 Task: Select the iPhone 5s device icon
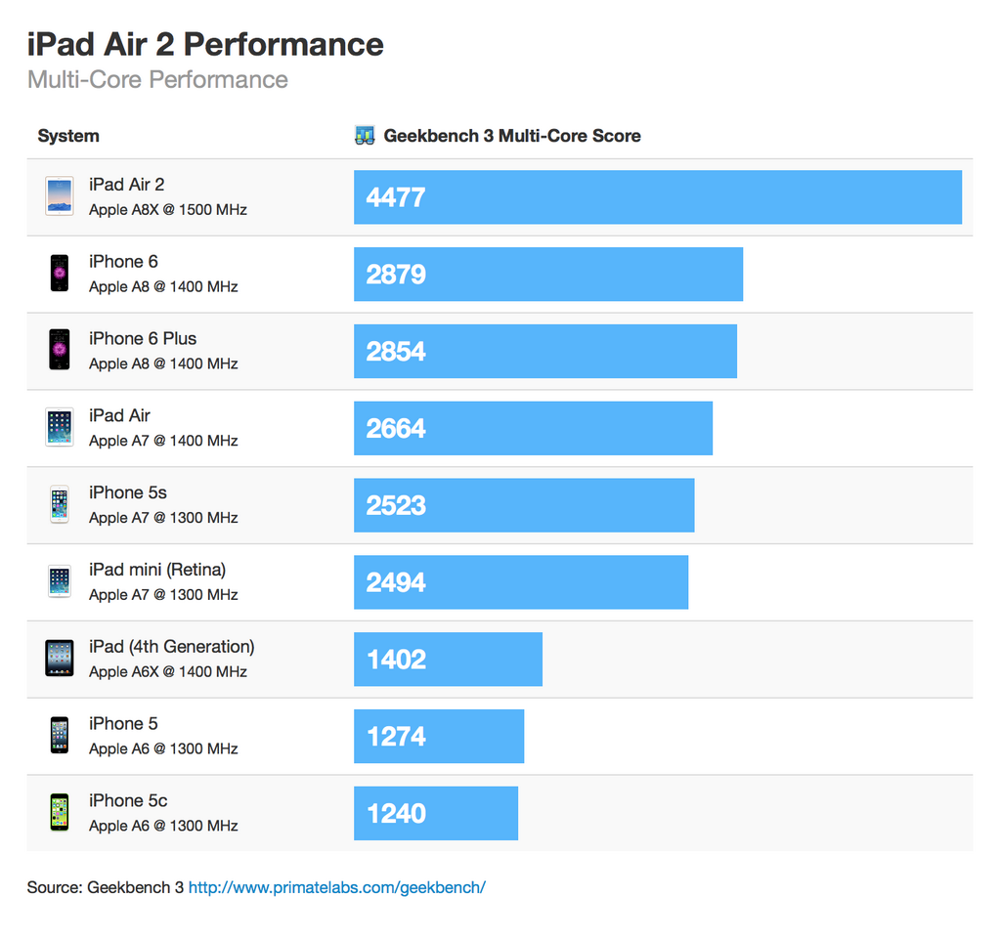(x=60, y=504)
